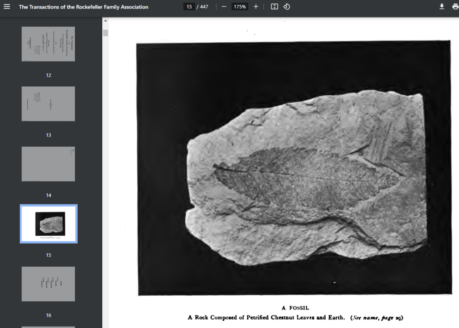Open page 12 thumbnail

pyautogui.click(x=48, y=44)
